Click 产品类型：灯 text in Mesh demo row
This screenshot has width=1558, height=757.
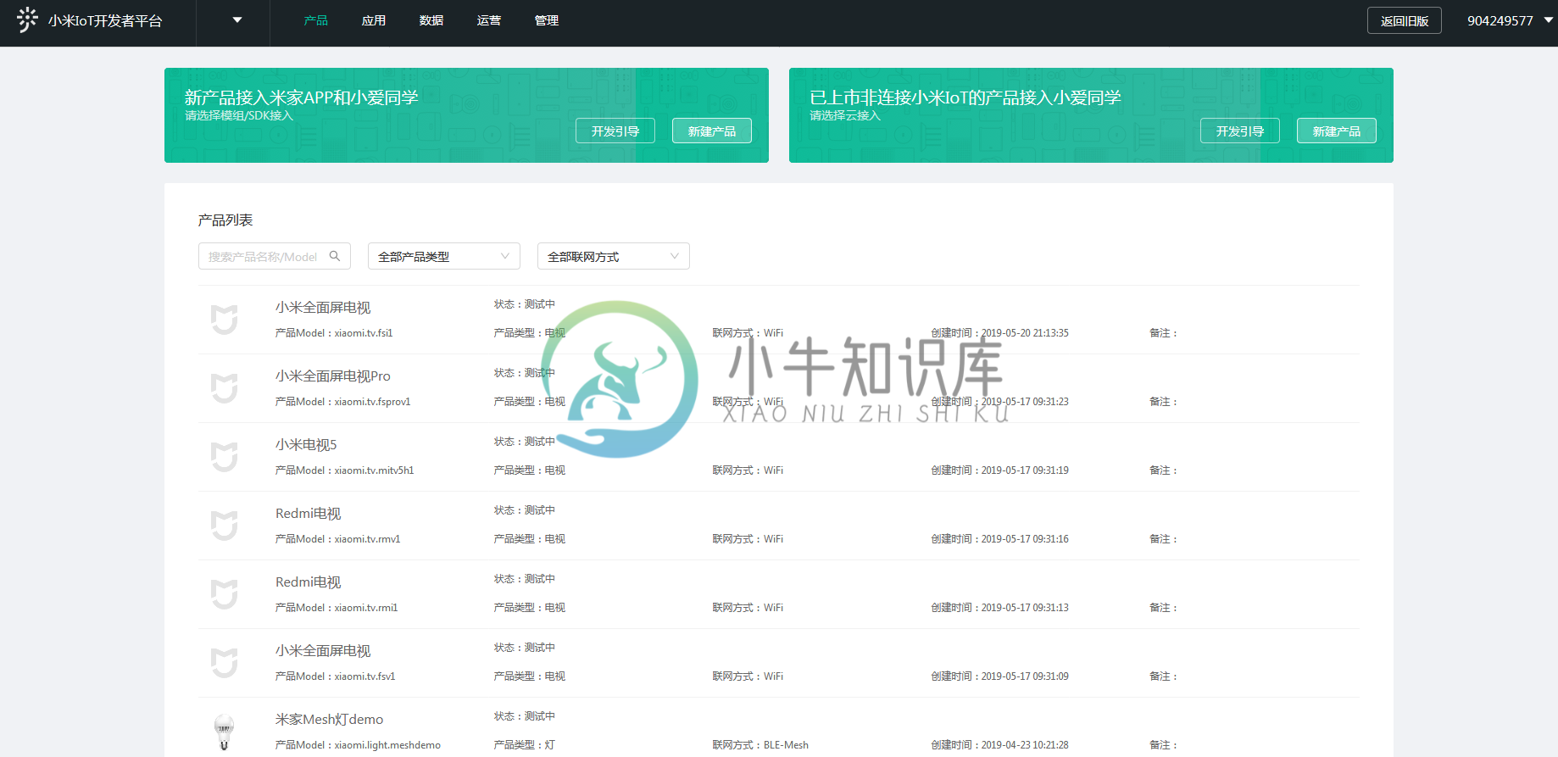(525, 745)
